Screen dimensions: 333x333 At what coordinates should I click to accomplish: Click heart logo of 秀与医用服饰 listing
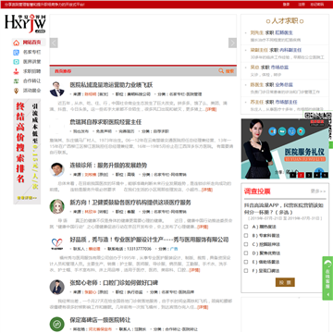[57, 243]
